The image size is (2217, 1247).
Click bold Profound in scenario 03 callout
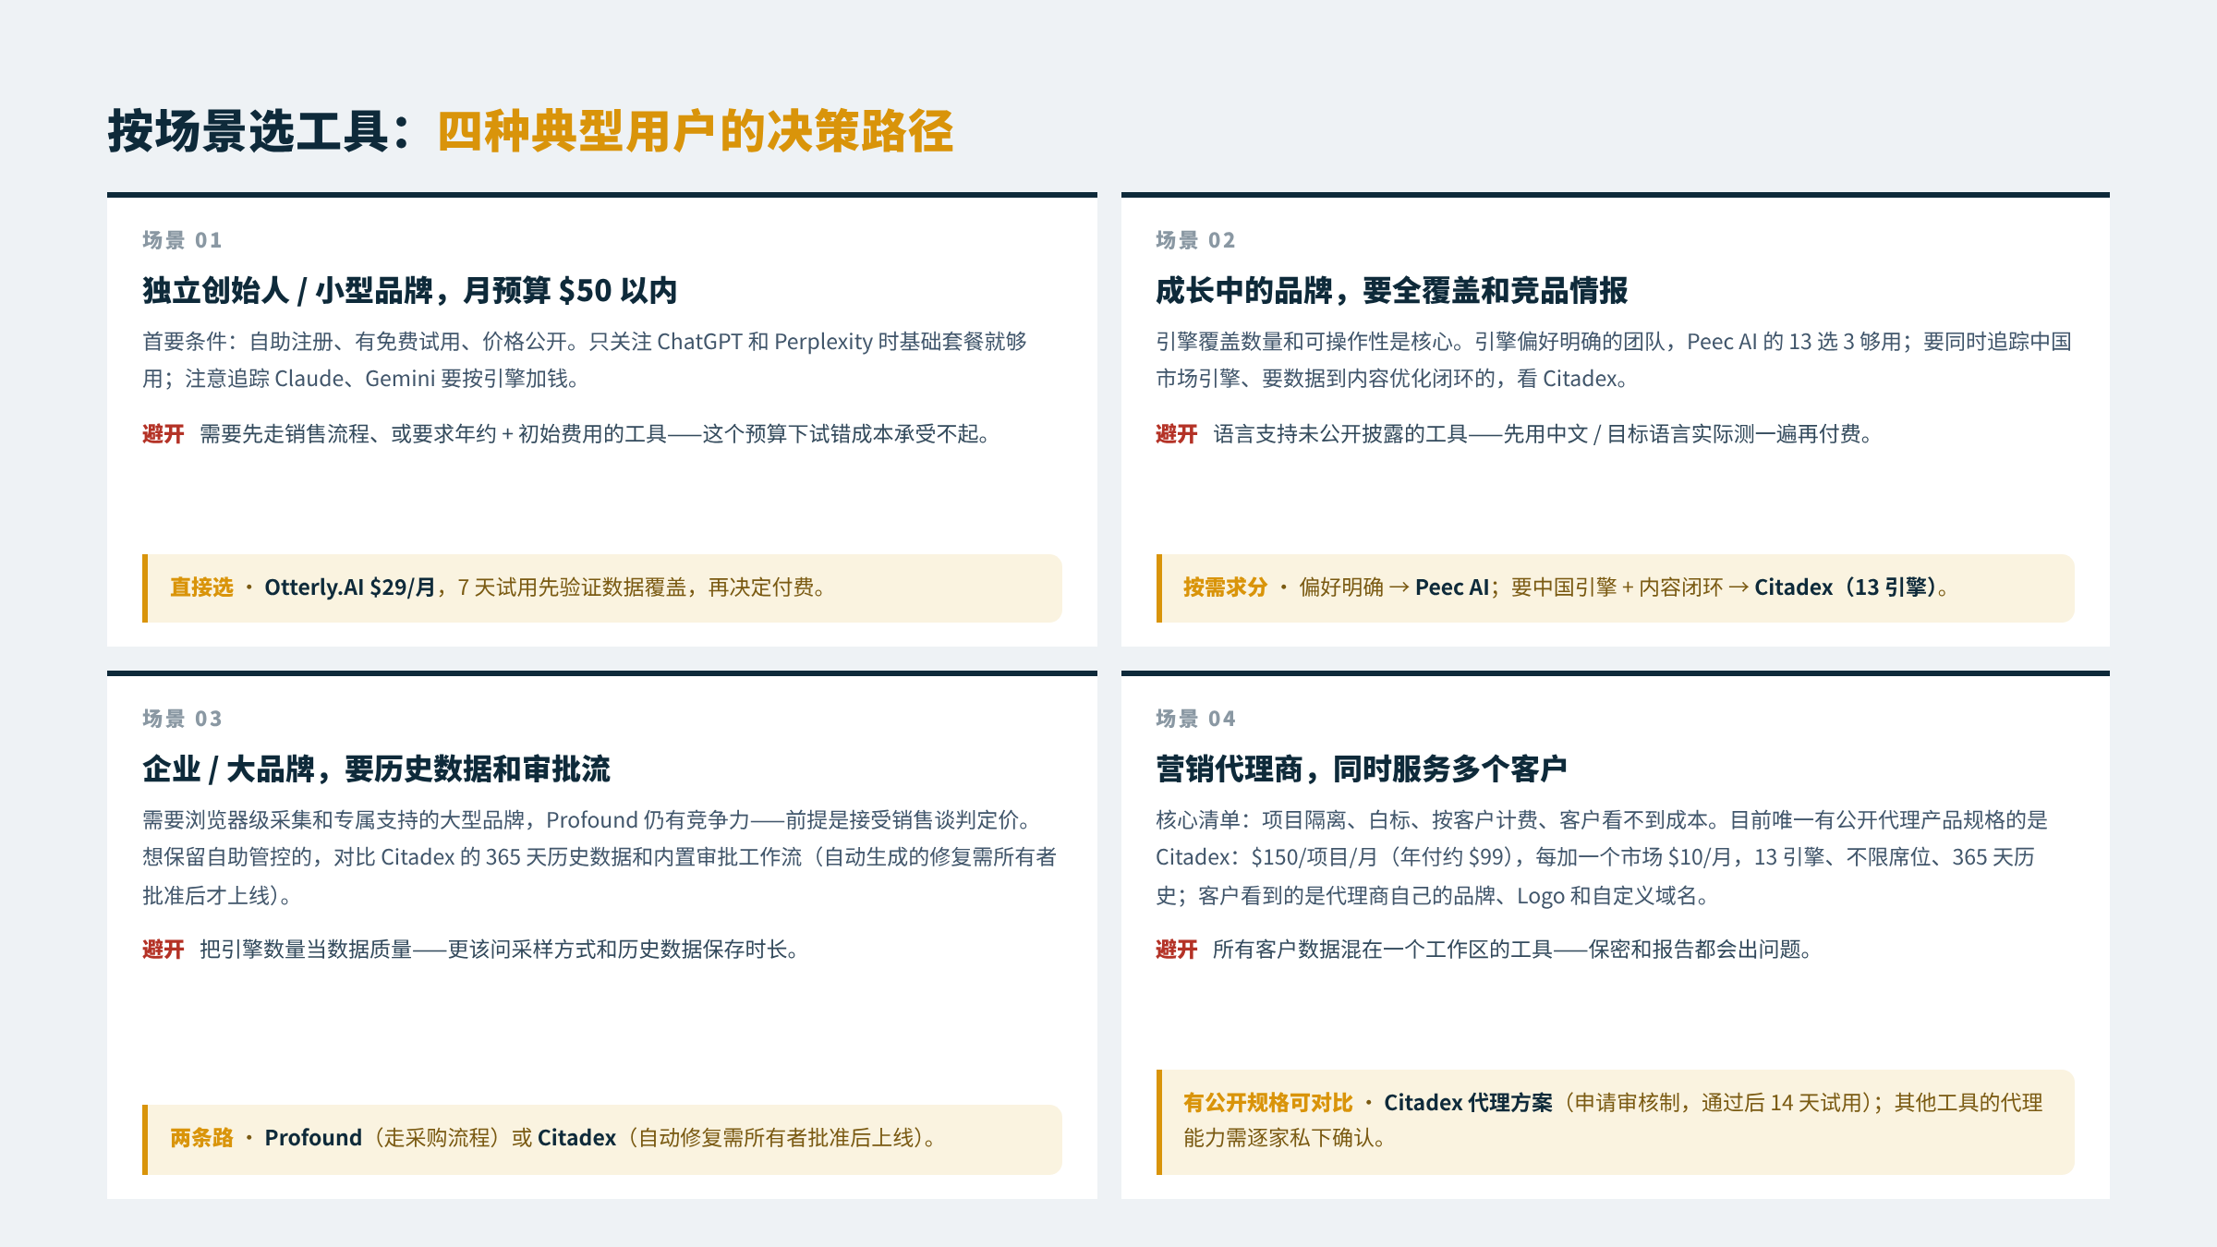coord(313,1138)
